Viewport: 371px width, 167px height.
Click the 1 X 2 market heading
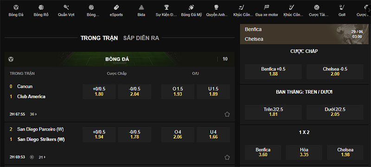pos(304,132)
